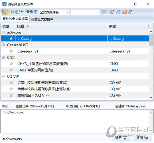Collapse the CiteseerX IST group

(x=3, y=45)
